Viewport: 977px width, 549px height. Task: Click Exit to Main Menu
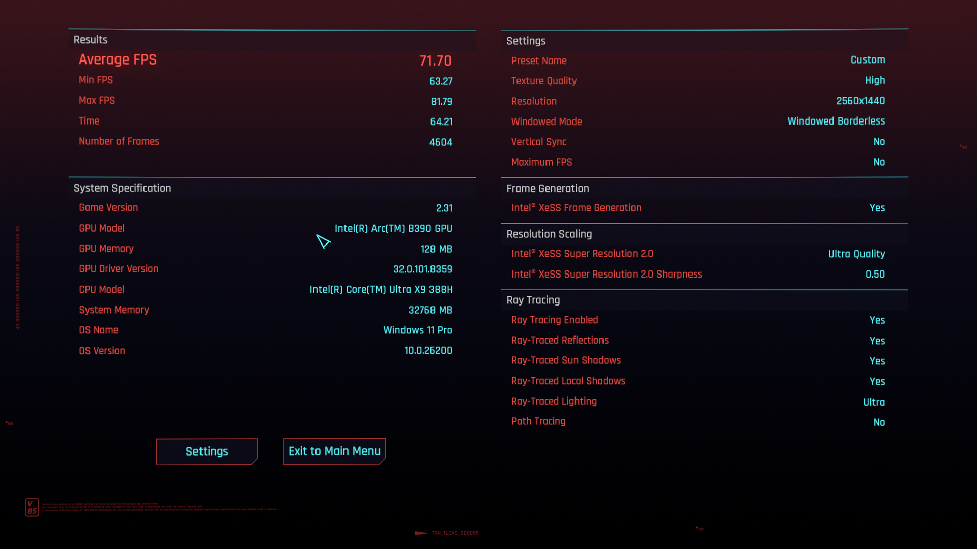[334, 451]
